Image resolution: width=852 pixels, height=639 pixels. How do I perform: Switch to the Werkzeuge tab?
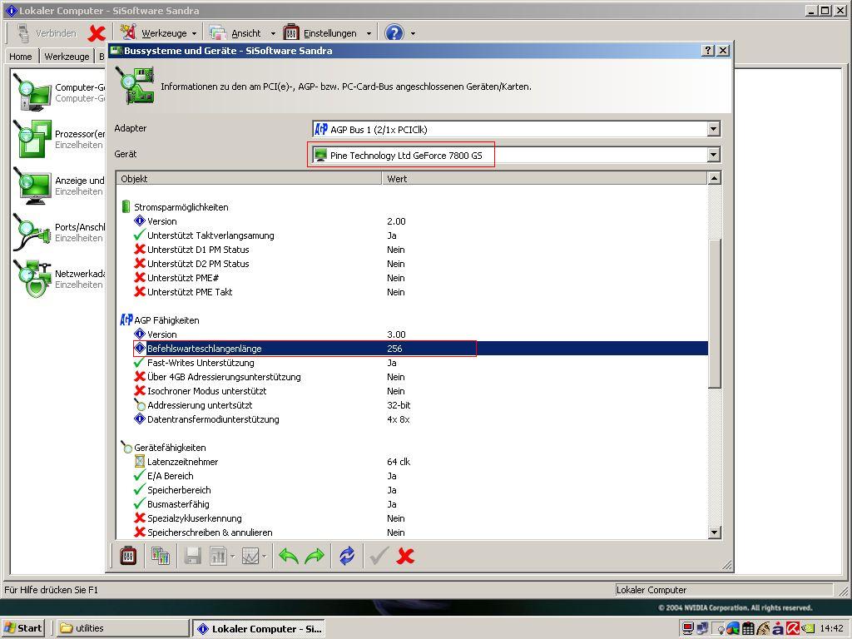(67, 57)
